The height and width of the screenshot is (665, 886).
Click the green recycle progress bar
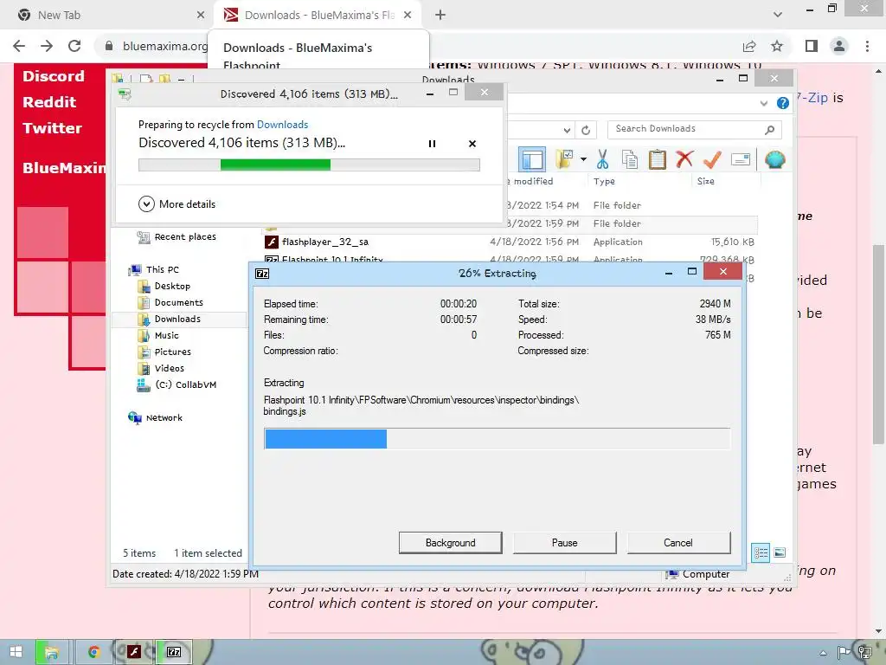[309, 165]
